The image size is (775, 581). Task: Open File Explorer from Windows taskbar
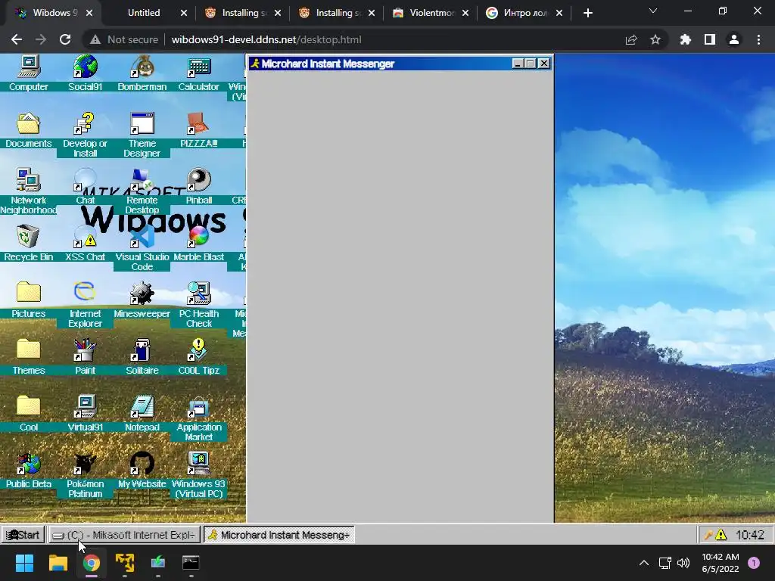point(58,563)
